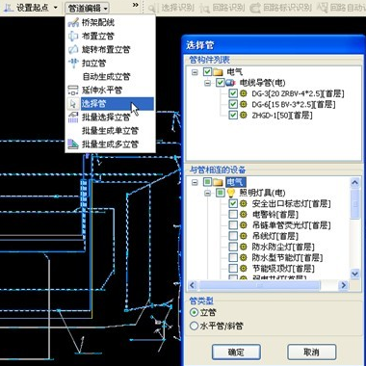Click the 延伸水平管 icon
The image size is (366, 366).
[x=73, y=90]
